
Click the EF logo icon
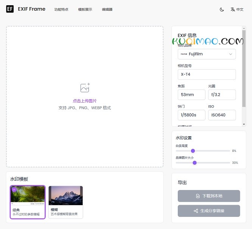coord(10,9)
